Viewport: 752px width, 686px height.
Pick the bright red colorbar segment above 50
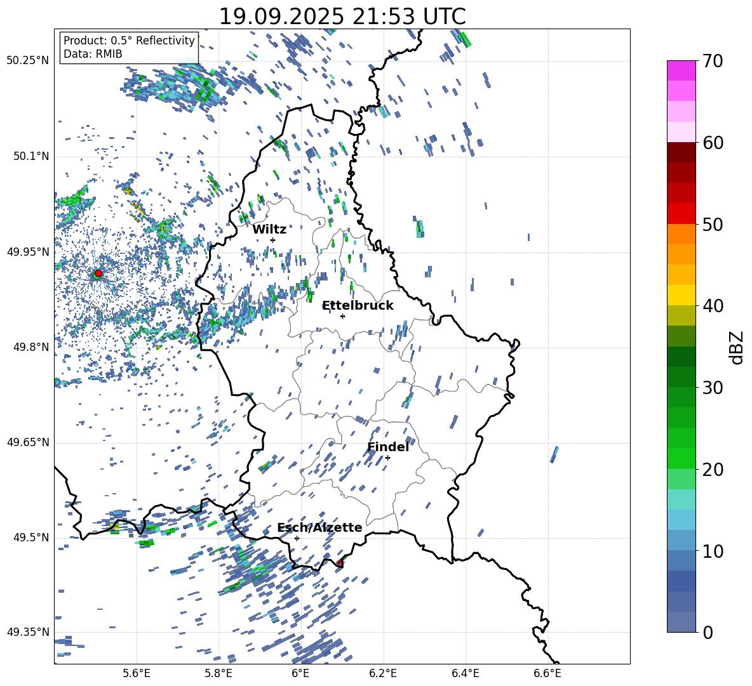point(681,214)
